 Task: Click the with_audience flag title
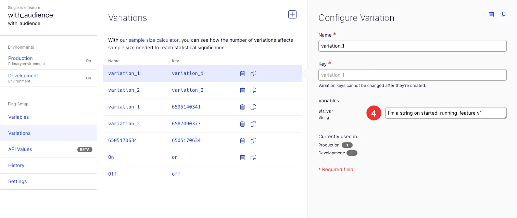pyautogui.click(x=30, y=15)
